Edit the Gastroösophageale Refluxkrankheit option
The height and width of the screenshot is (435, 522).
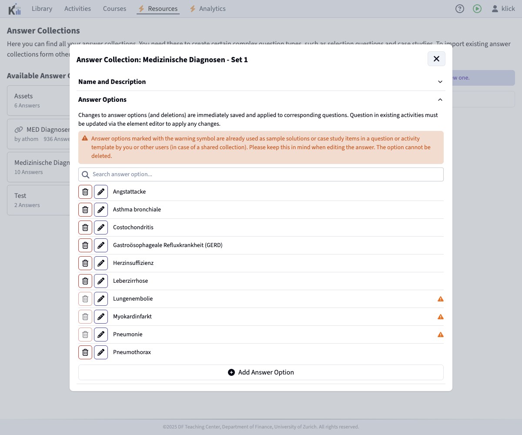click(x=101, y=245)
